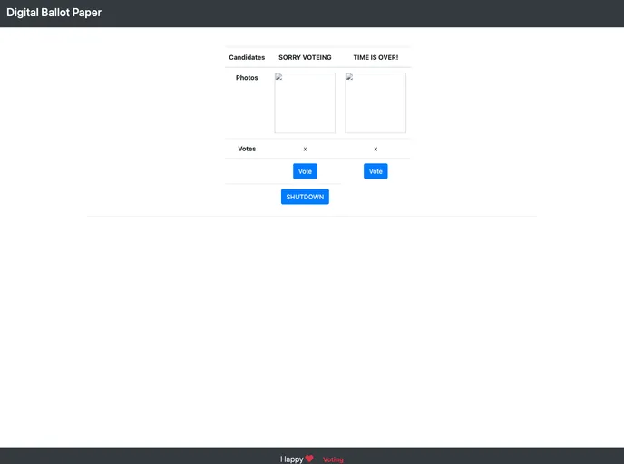Click empty area of the dark top navbar
The image size is (624, 464).
click(x=363, y=13)
